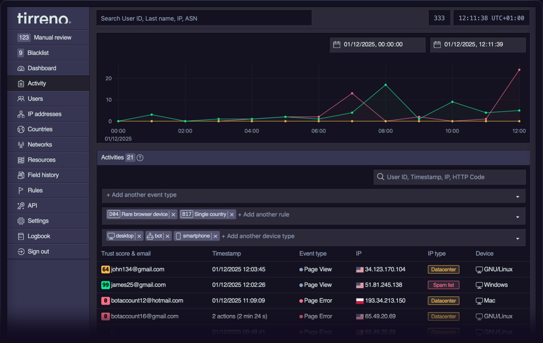Remove the desktop device type filter
543x343 pixels.
(139, 236)
